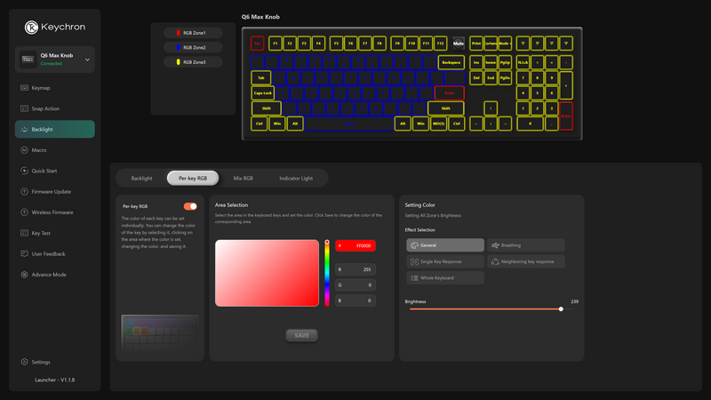Viewport: 711px width, 400px height.
Task: Switch to the Backlight tab
Action: [x=141, y=179]
